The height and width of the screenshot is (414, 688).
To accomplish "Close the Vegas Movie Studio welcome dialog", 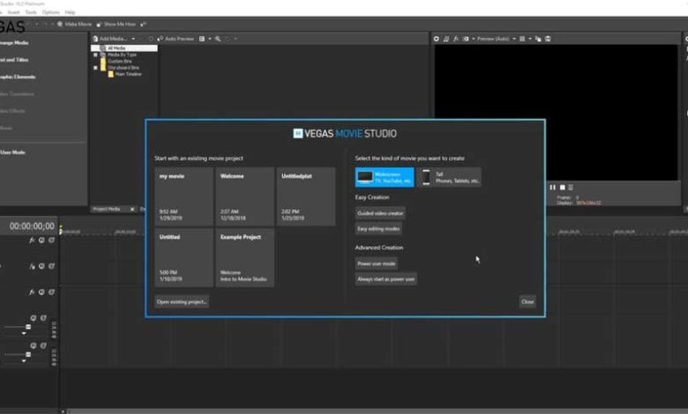I will pyautogui.click(x=527, y=302).
